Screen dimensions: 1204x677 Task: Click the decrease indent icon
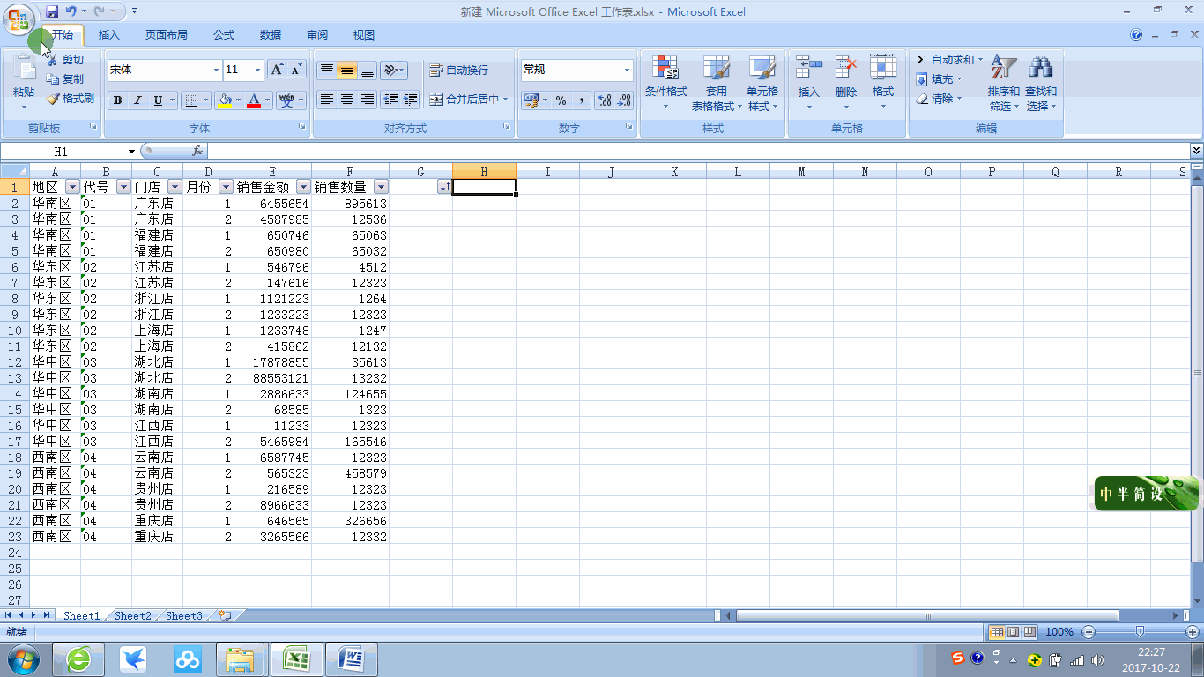click(x=390, y=100)
